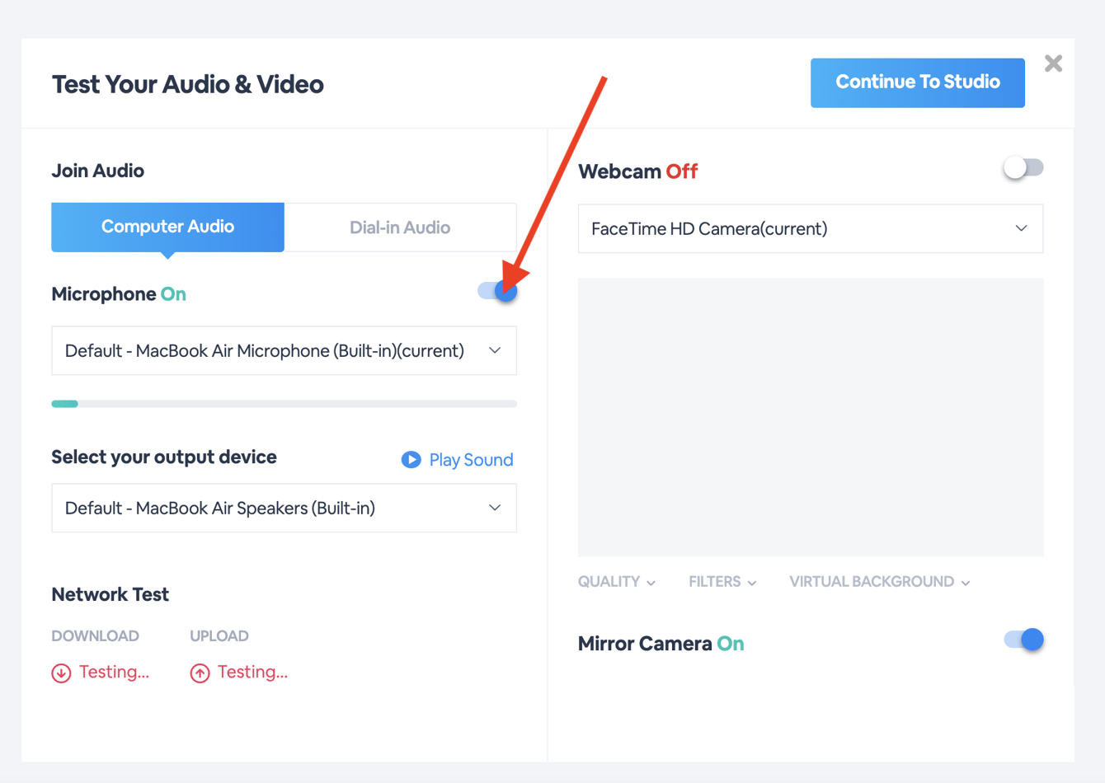
Task: Click the chevron in the speakers output selector
Action: tap(495, 508)
